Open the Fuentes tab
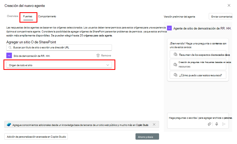The width and height of the screenshot is (237, 144). click(x=28, y=16)
